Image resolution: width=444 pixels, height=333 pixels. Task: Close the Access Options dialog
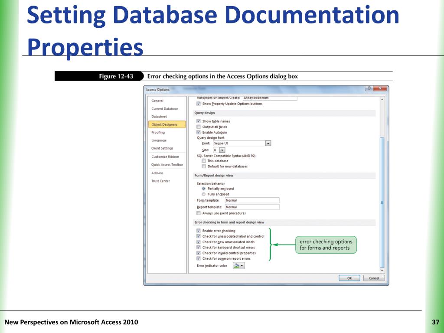[x=380, y=88]
